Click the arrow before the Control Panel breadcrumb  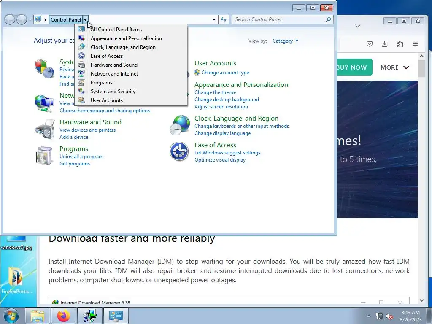[46, 19]
